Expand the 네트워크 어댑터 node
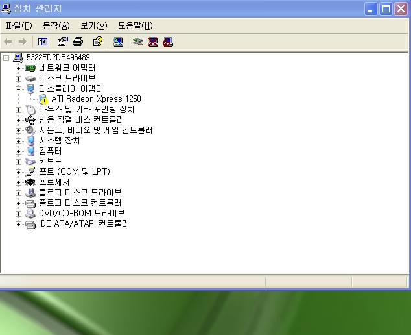 (x=18, y=68)
